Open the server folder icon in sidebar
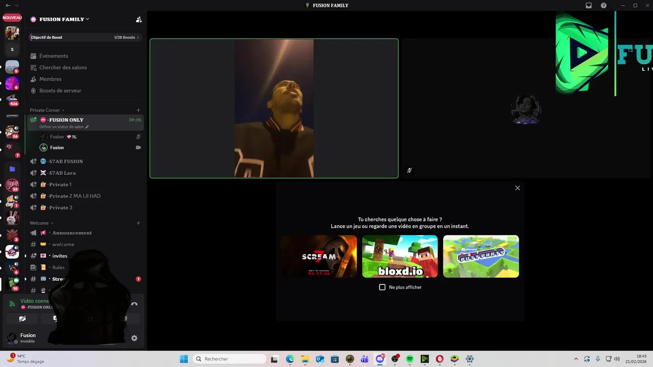The width and height of the screenshot is (653, 367). pos(12,169)
